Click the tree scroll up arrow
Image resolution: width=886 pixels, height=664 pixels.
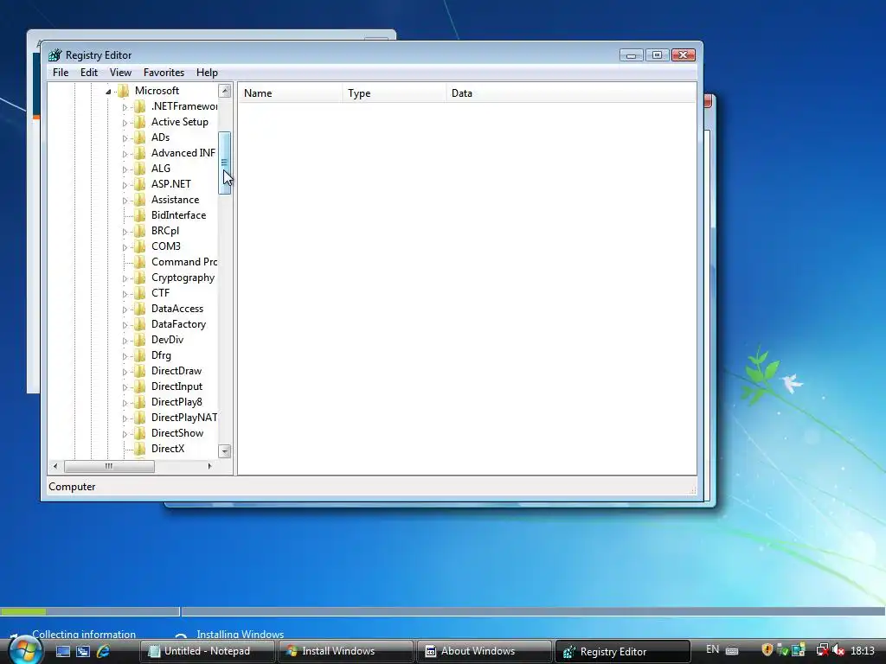tap(225, 91)
